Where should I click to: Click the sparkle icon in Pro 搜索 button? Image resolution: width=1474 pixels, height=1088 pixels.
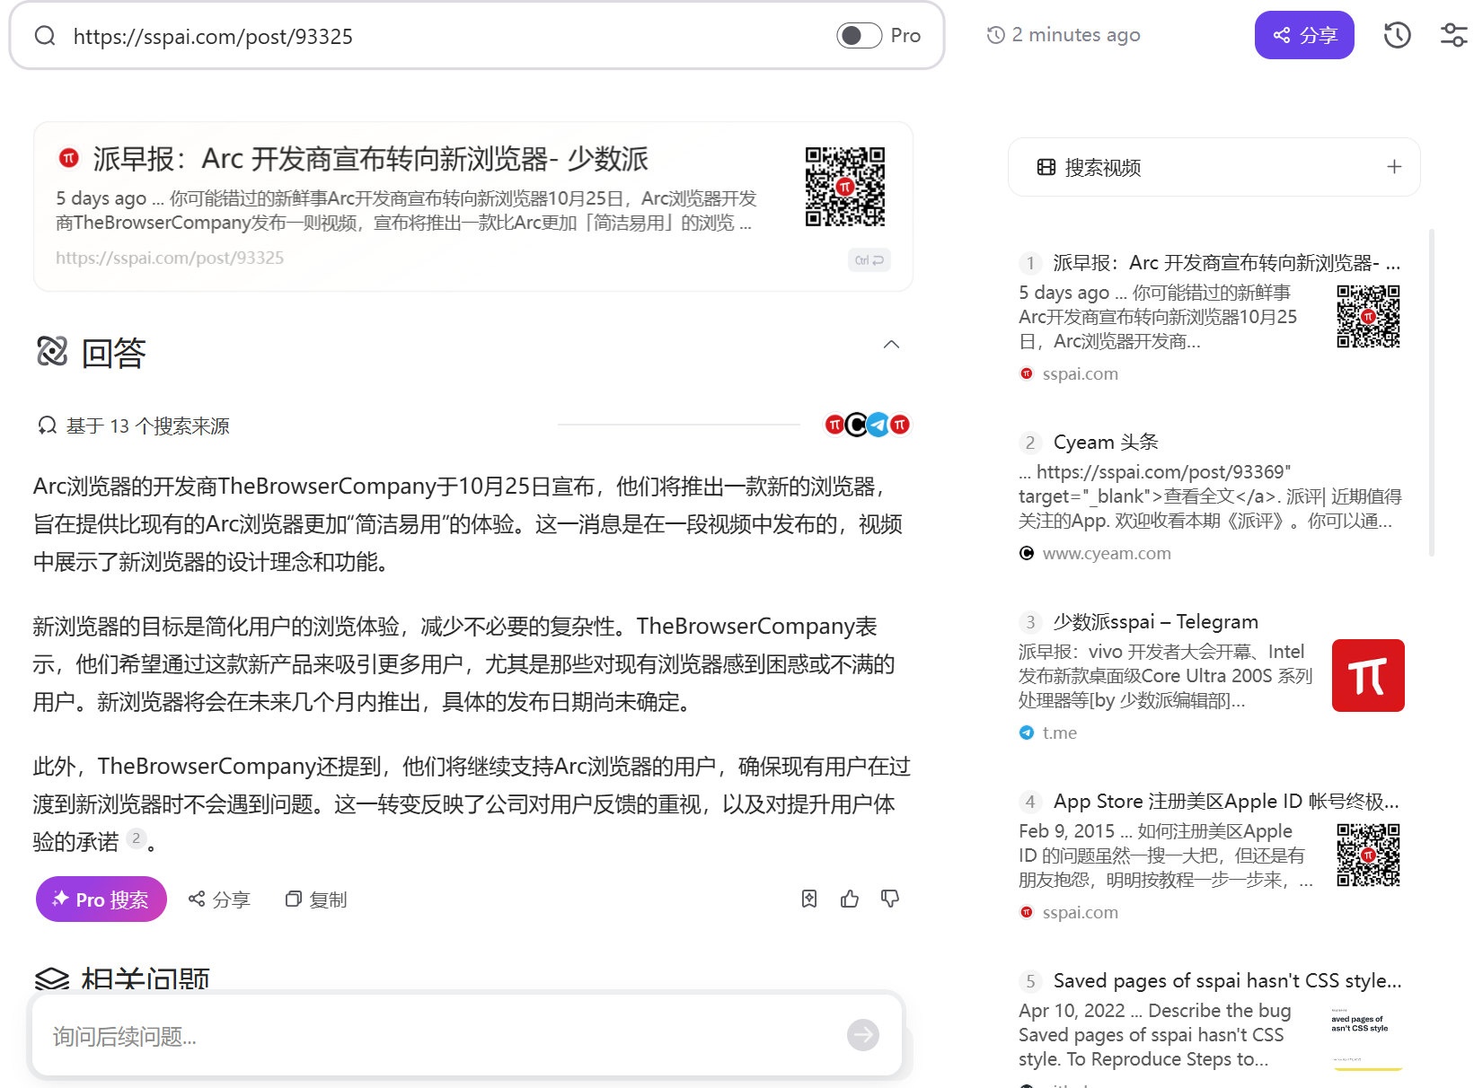point(60,899)
